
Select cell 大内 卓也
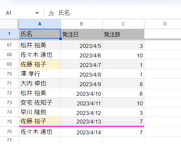click(x=40, y=83)
